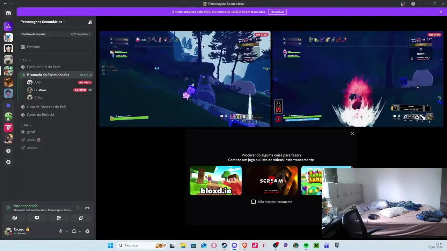
Task: Open Windows Start menu
Action: pyautogui.click(x=110, y=245)
